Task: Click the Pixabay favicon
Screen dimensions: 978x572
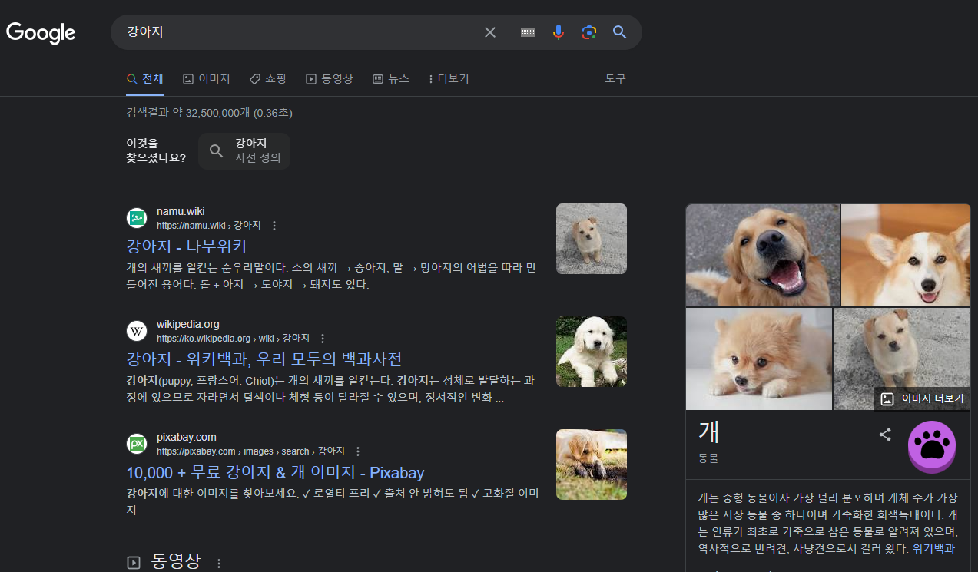Action: [137, 444]
